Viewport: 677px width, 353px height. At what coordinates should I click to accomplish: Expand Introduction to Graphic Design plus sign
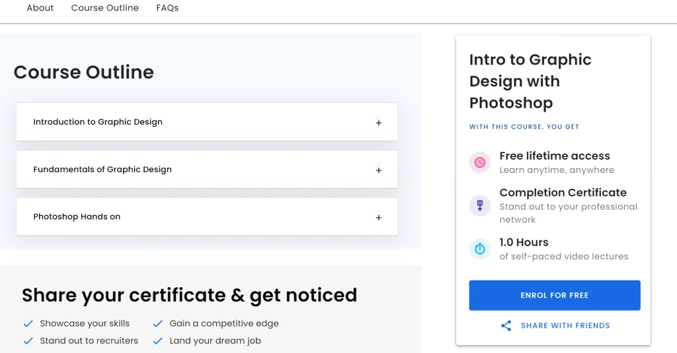click(379, 123)
